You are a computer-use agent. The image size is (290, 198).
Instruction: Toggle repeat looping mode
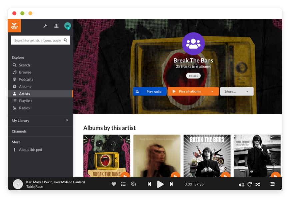pos(249,184)
